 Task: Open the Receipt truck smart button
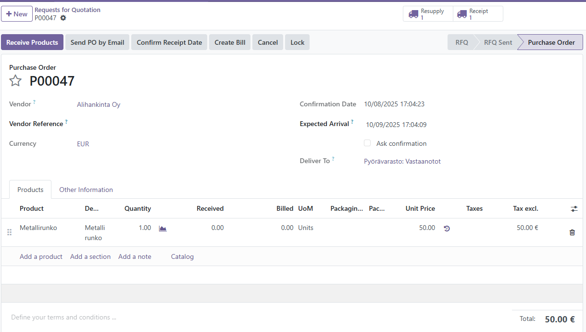(478, 14)
